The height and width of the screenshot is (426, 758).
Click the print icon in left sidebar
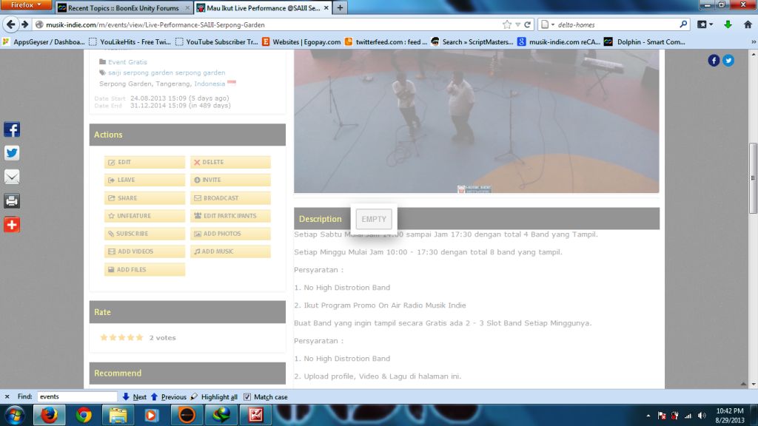pos(12,200)
